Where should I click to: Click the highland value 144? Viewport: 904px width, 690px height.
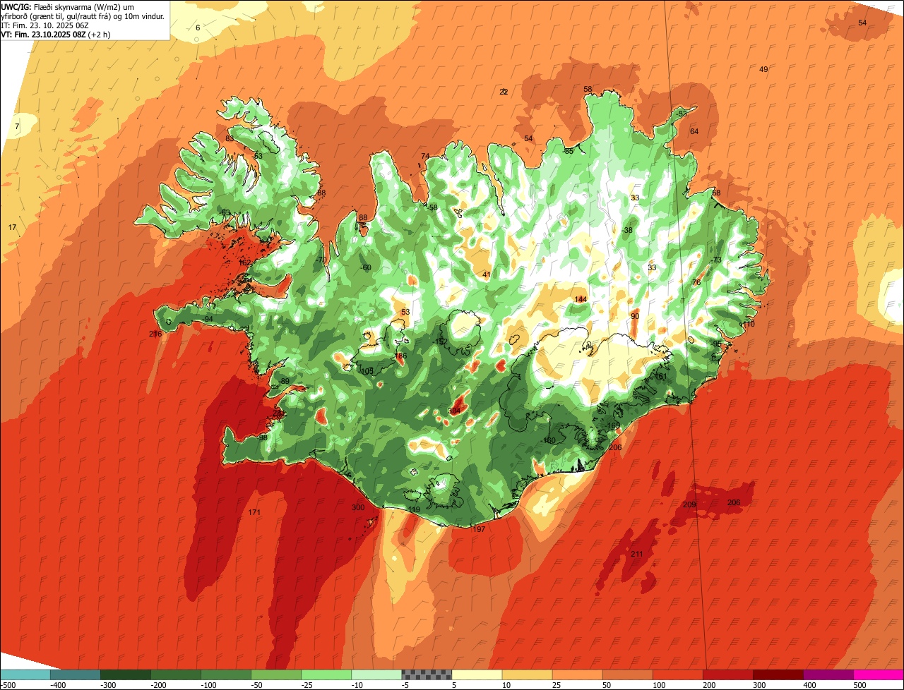pos(581,299)
